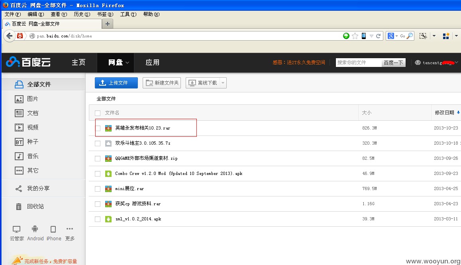The width and height of the screenshot is (461, 265).
Task: Check the box for QQGAME外部市场渠道素材.zip
Action: coord(98,159)
